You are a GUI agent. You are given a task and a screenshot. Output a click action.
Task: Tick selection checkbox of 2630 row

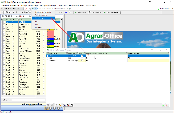pyautogui.click(x=47, y=56)
